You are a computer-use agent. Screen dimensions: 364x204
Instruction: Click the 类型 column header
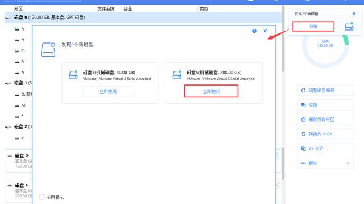pos(204,9)
